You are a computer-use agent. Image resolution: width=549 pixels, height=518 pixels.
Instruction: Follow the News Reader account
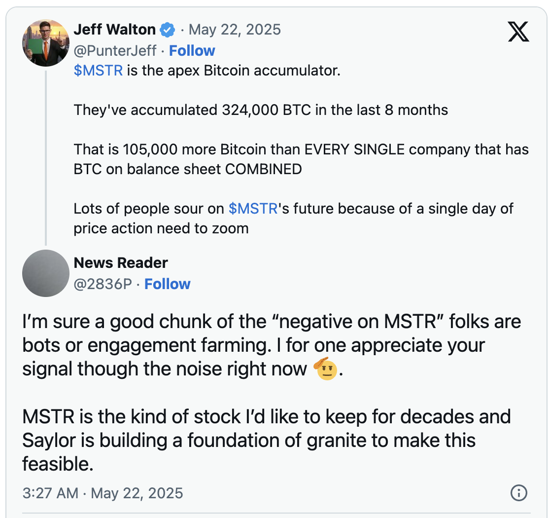167,284
